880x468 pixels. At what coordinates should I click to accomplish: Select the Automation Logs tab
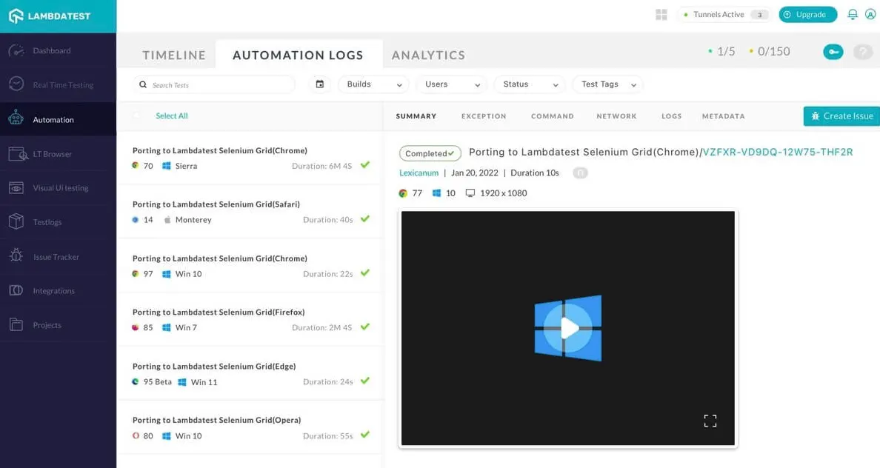tap(298, 55)
